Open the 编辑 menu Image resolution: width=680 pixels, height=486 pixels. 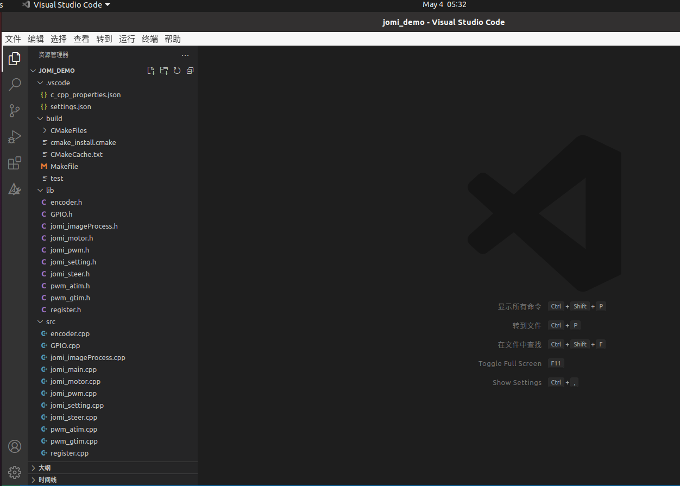(36, 39)
